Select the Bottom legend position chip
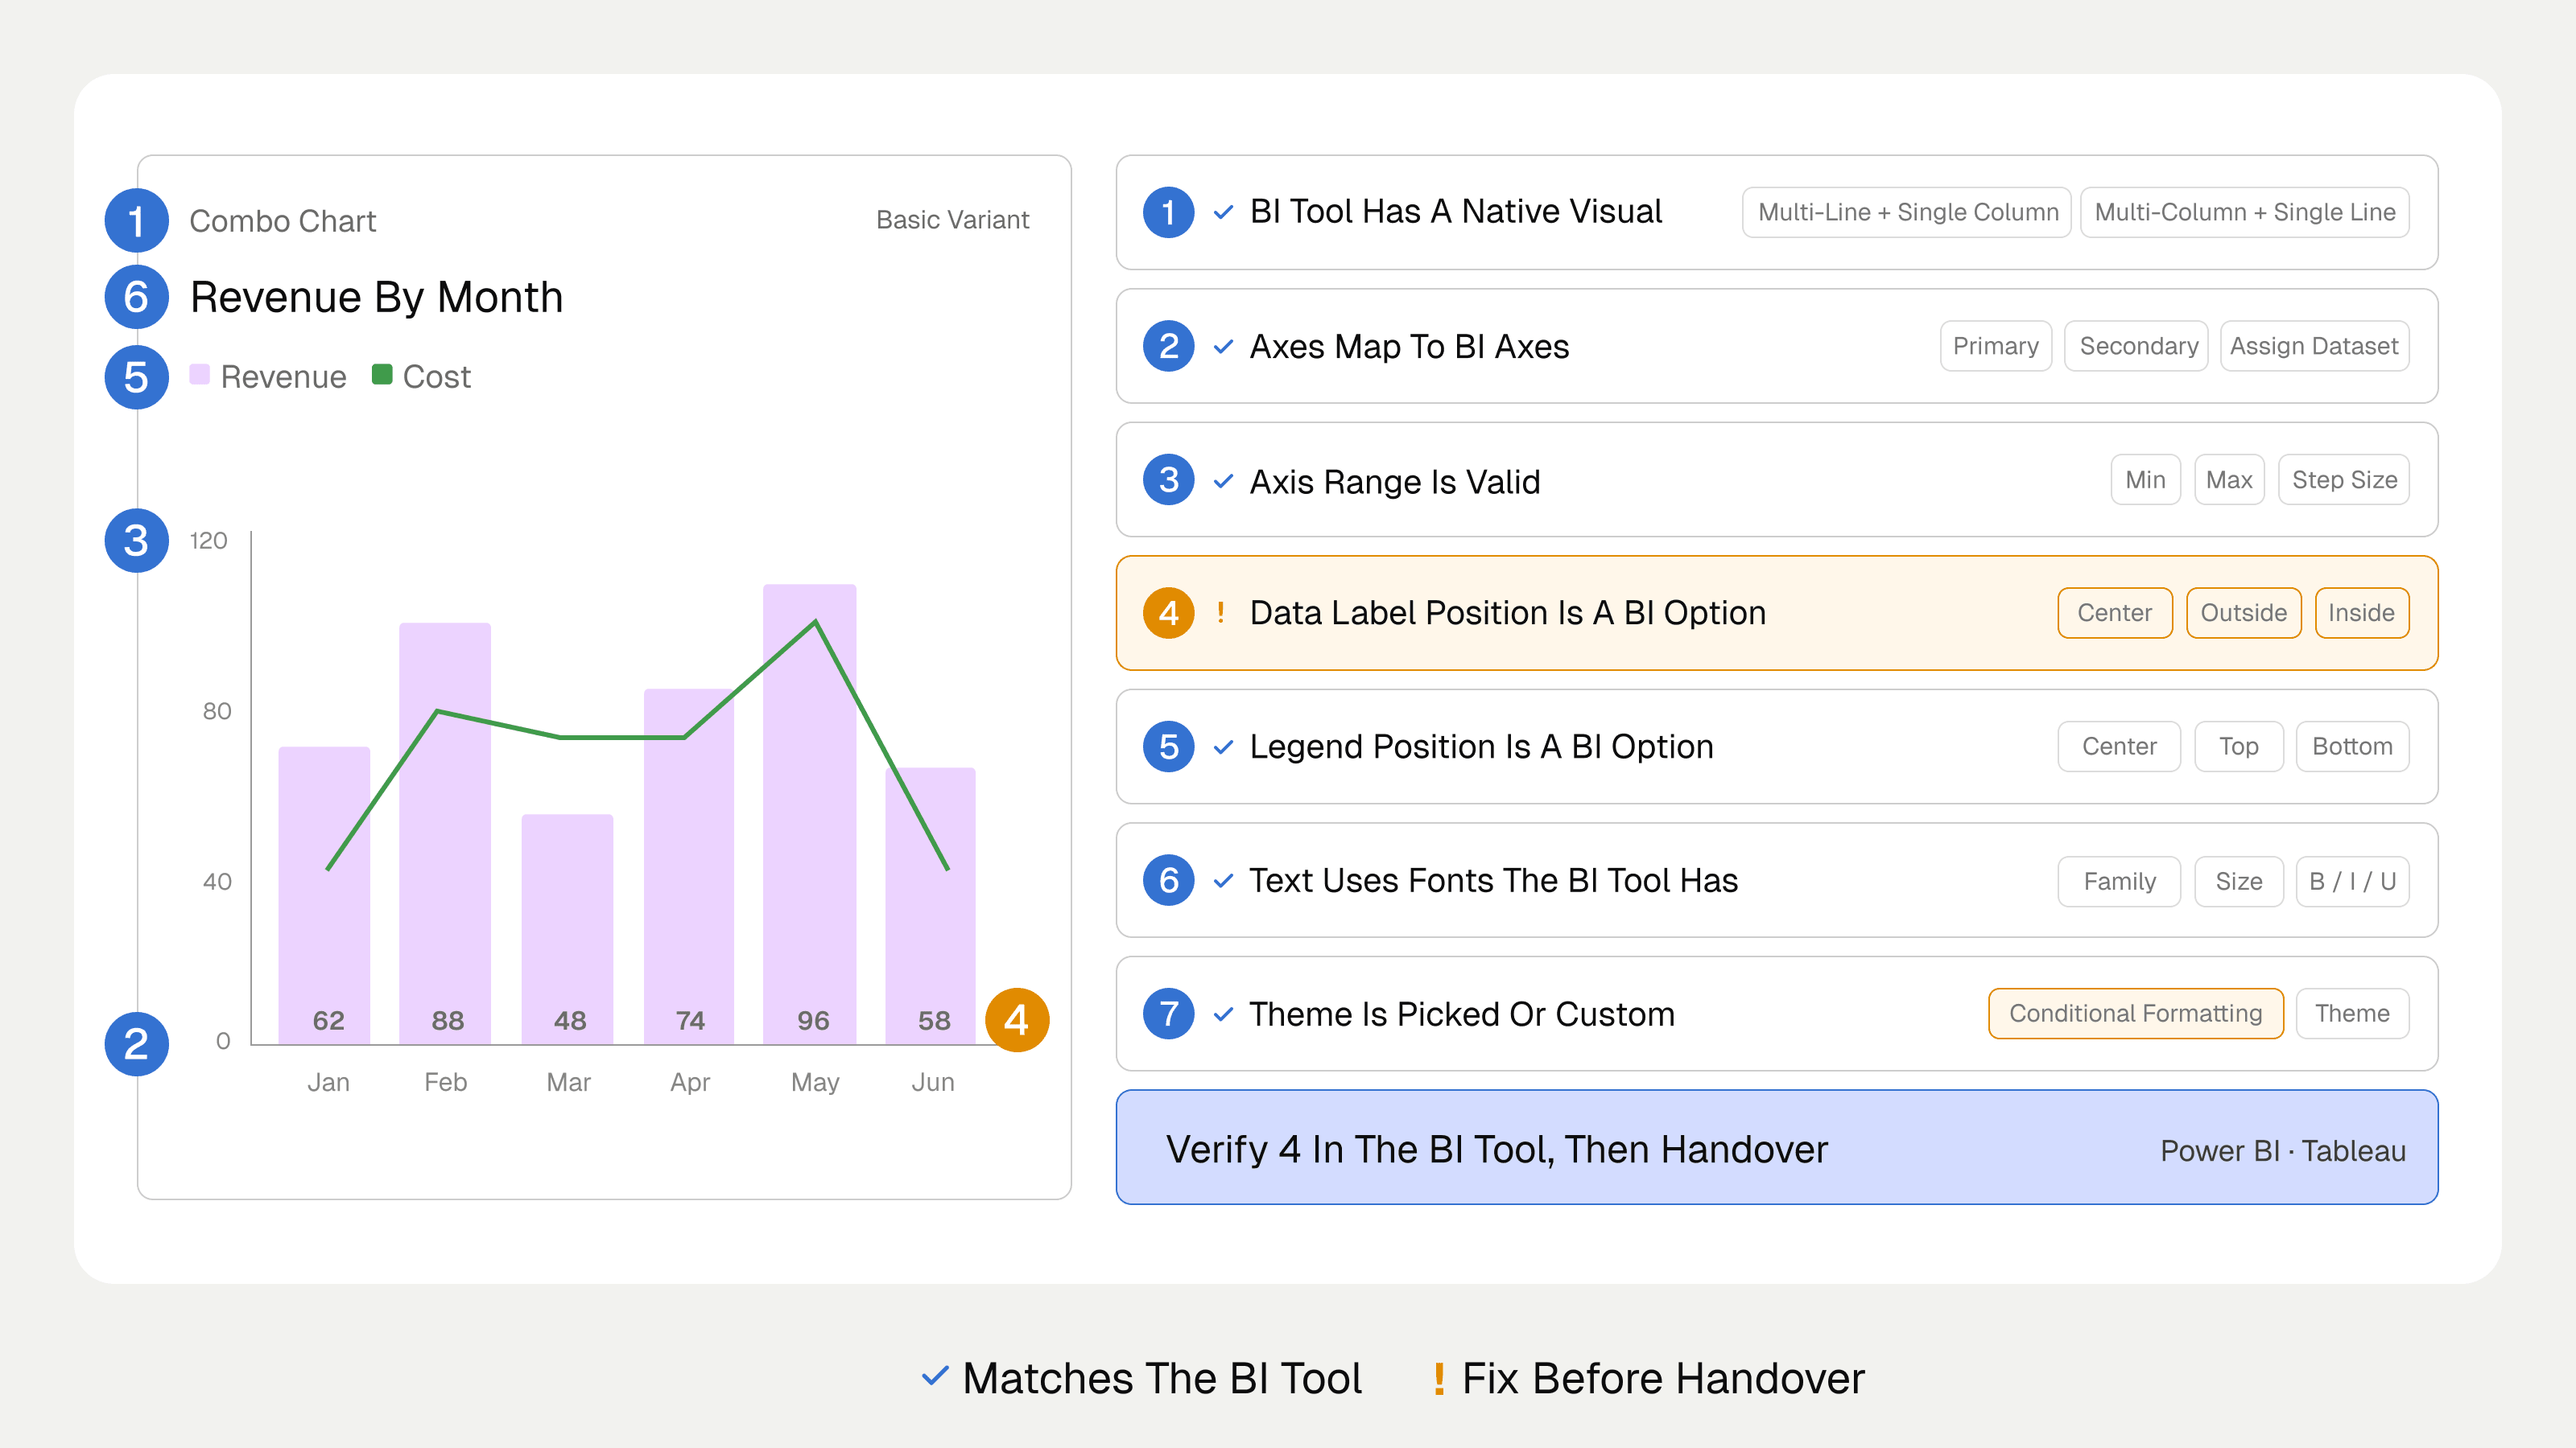The image size is (2576, 1448). coord(2353,747)
